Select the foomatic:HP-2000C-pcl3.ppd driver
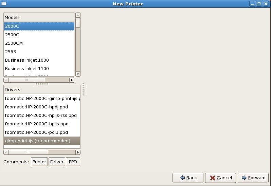Screen dimensions: 271x186 [x=42, y=132]
